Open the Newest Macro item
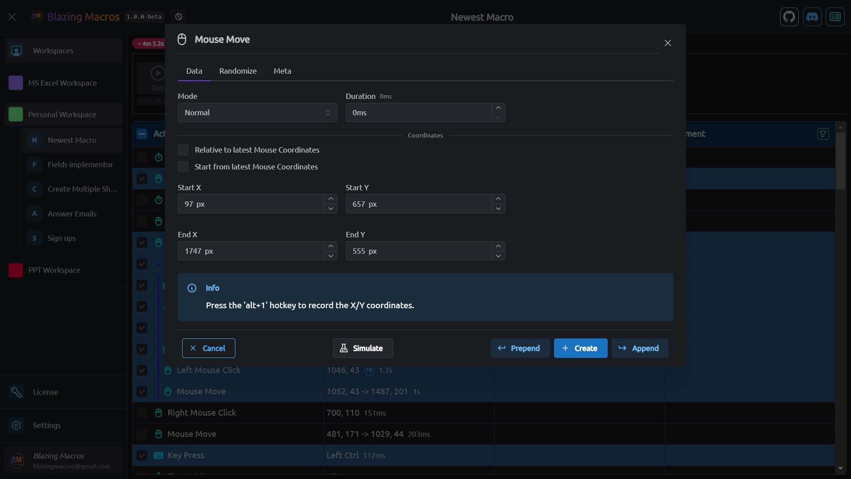This screenshot has width=851, height=479. point(72,140)
